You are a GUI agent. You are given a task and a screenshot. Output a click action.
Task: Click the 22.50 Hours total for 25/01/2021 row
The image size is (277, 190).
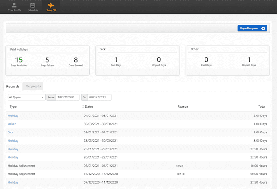pyautogui.click(x=259, y=149)
